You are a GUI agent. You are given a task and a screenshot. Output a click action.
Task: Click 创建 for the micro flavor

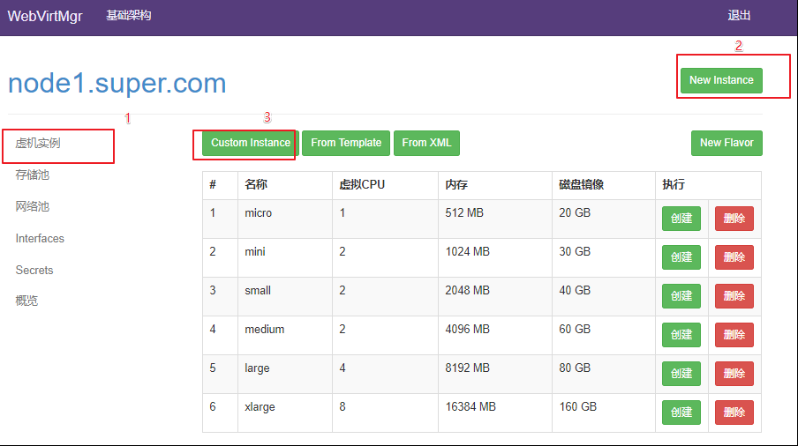681,219
